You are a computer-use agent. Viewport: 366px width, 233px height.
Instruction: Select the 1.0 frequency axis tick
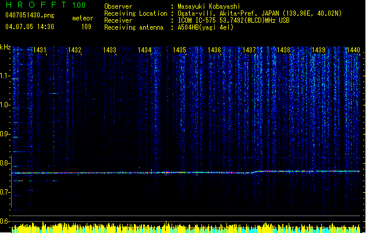click(5, 105)
